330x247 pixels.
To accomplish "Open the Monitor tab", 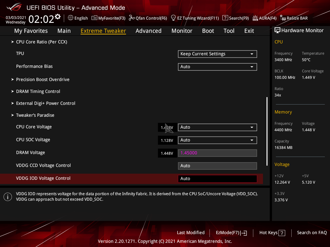I will click(x=182, y=31).
